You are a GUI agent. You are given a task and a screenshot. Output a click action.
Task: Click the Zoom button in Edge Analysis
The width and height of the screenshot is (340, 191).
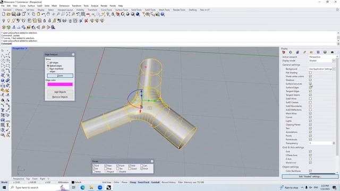click(60, 76)
